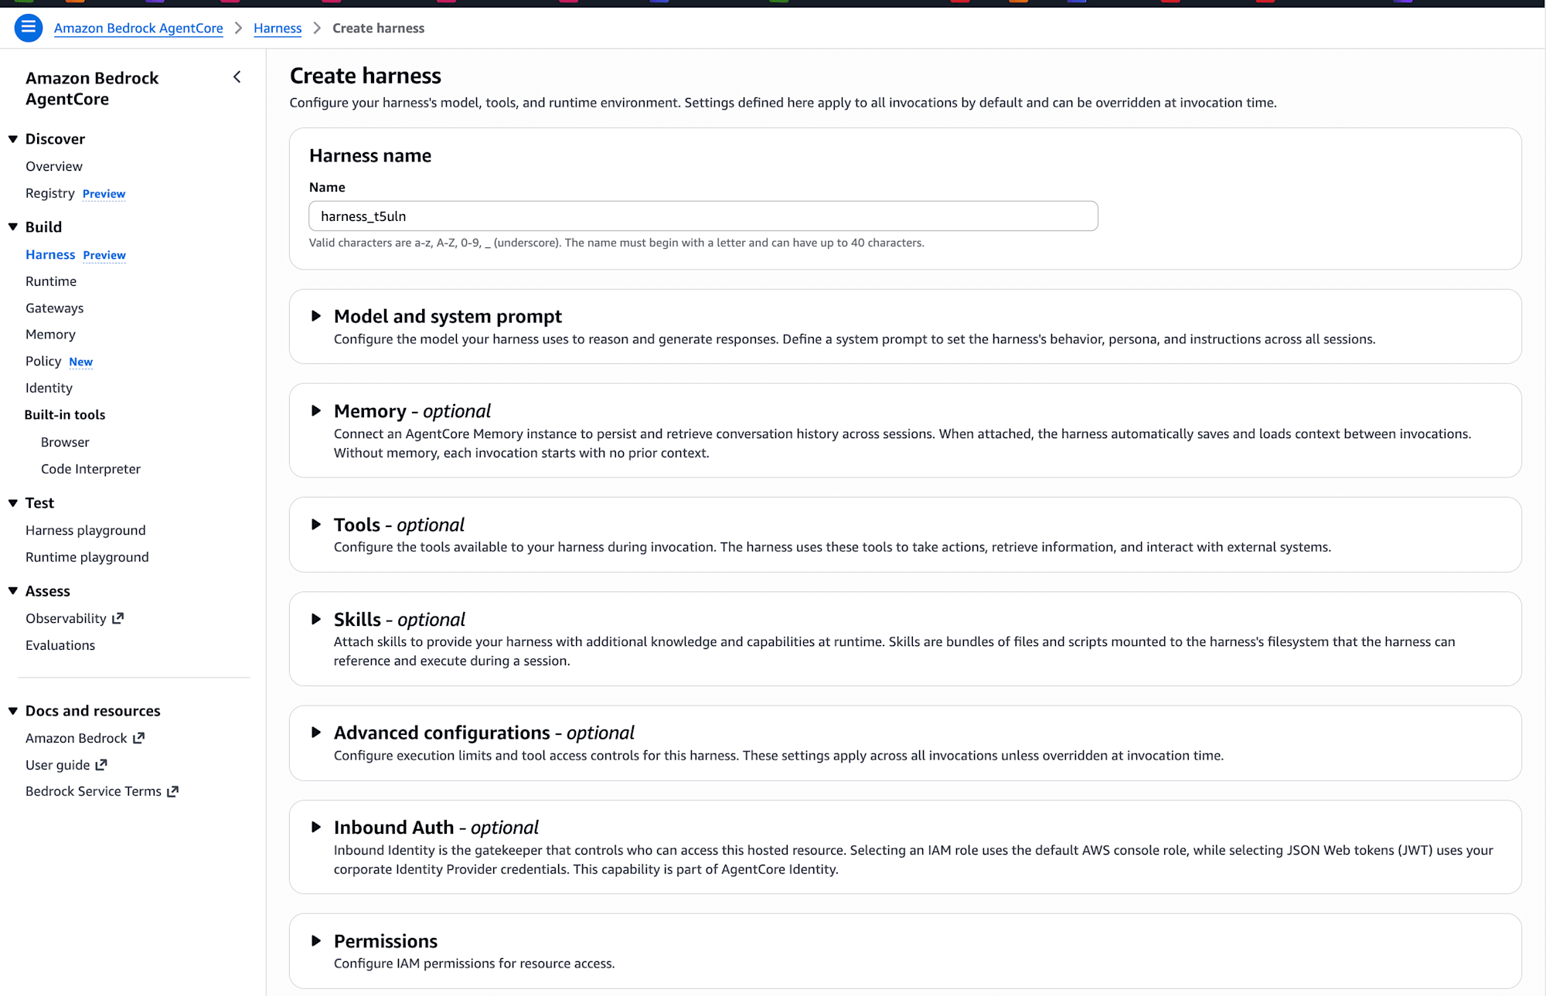This screenshot has width=1546, height=996.
Task: Expand the Permissions section
Action: (316, 941)
